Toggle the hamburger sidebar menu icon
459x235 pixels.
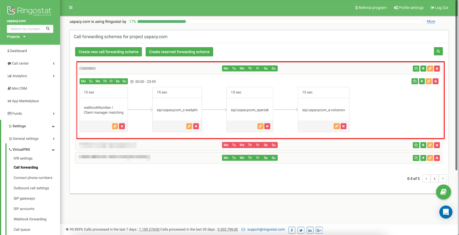pyautogui.click(x=71, y=7)
